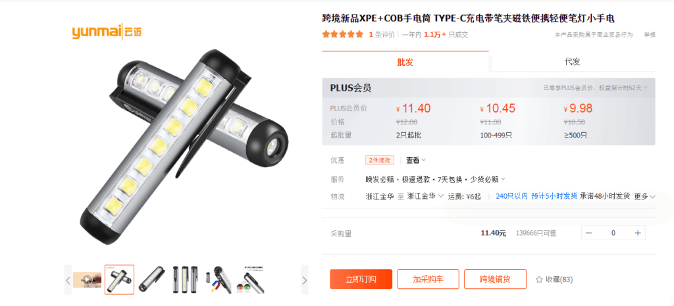Select the three-flashlights thumbnail image
The width and height of the screenshot is (674, 306).
coord(185,280)
